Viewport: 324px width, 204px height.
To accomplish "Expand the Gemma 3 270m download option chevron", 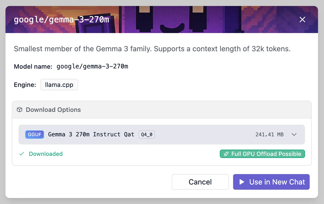I will [294, 135].
